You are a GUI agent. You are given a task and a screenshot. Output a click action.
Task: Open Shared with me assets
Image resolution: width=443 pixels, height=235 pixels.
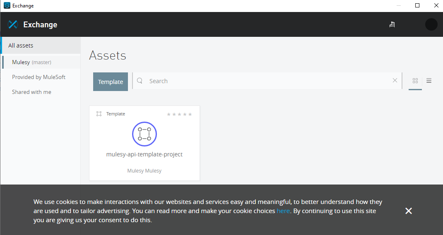(31, 92)
